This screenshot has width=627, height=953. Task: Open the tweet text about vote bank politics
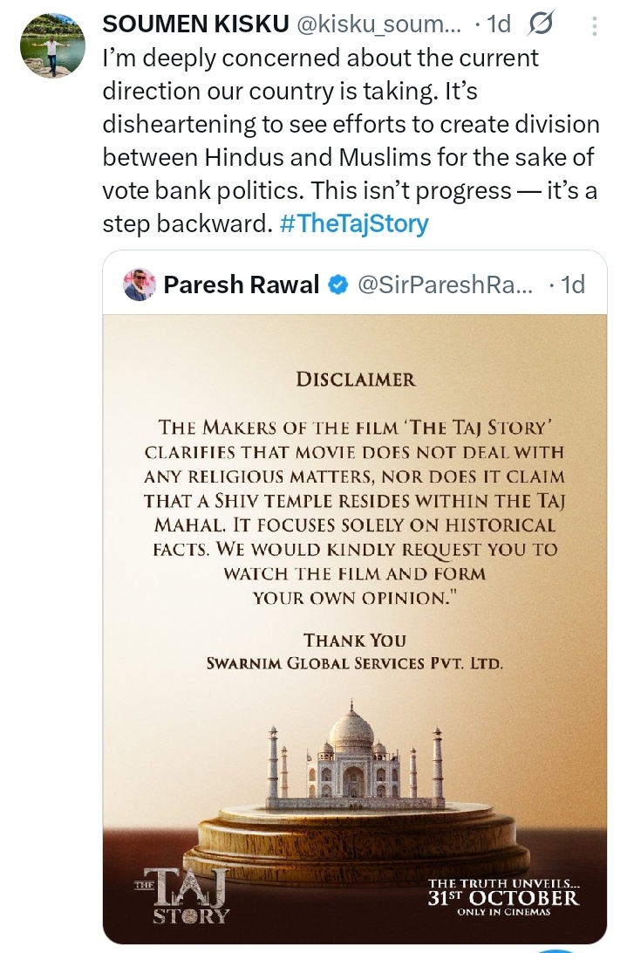[349, 141]
